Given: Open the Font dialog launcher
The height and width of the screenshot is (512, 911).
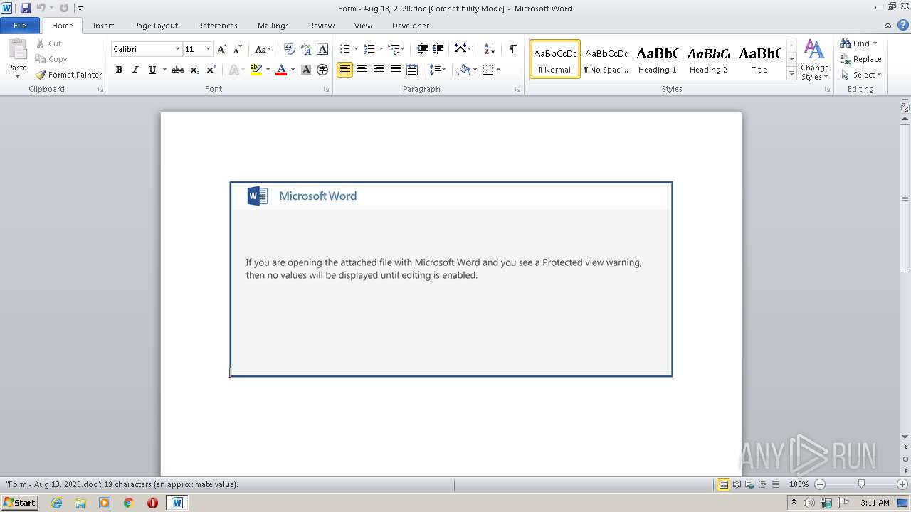Looking at the screenshot, I should (327, 90).
